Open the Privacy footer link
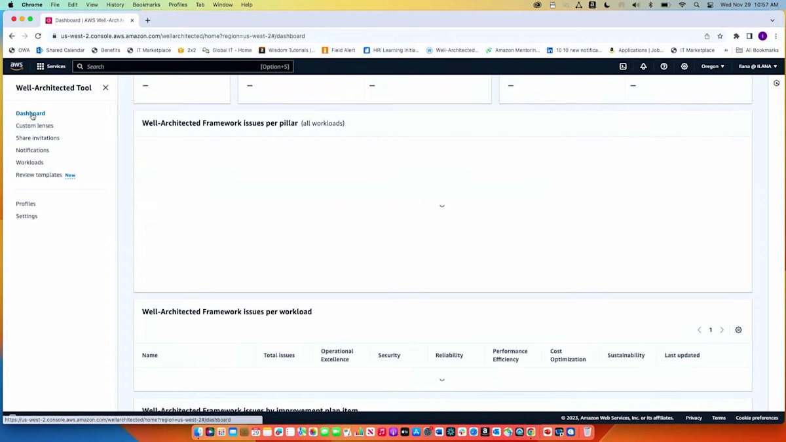Image resolution: width=786 pixels, height=442 pixels. click(x=694, y=418)
